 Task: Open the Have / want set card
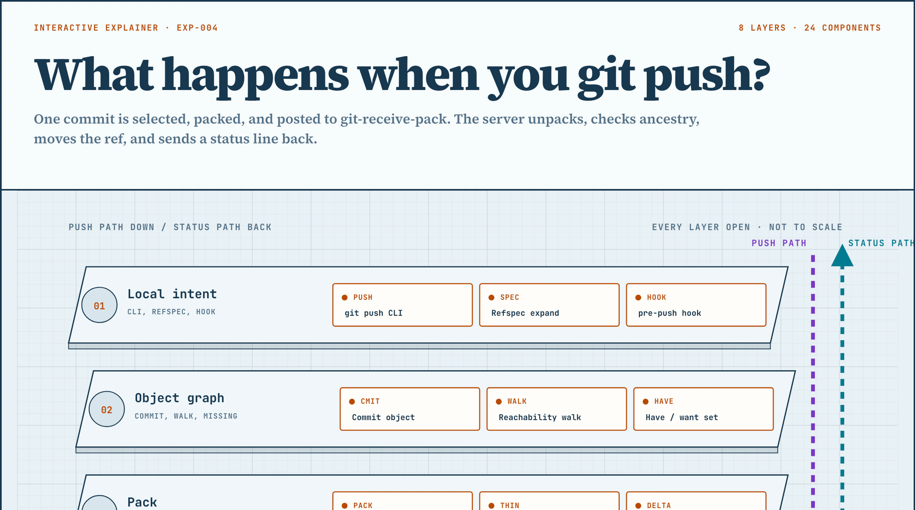703,409
